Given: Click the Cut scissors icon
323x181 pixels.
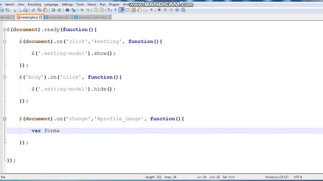Looking at the screenshot, I should [33, 10].
